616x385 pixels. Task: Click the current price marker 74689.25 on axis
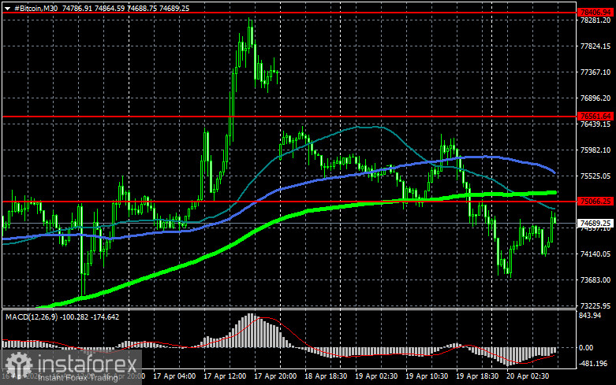pos(595,224)
